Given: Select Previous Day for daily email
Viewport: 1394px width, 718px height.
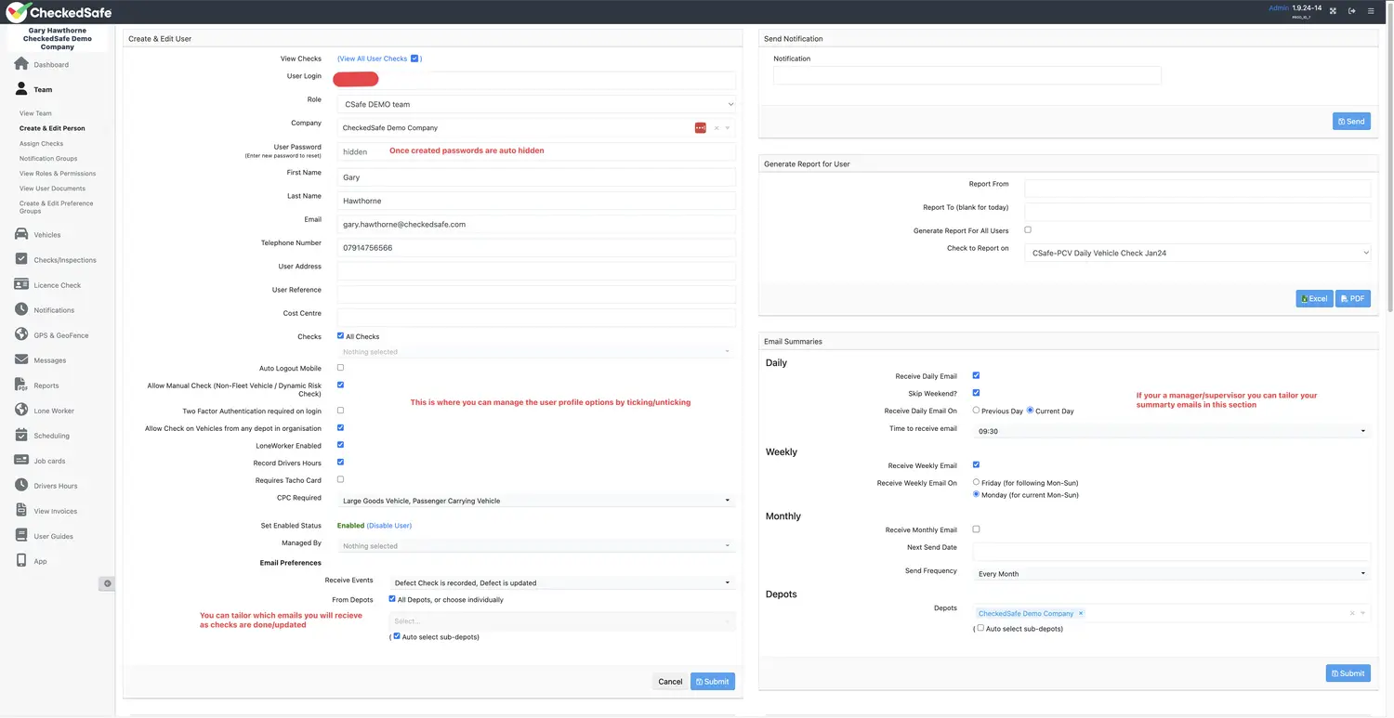Looking at the screenshot, I should point(976,410).
